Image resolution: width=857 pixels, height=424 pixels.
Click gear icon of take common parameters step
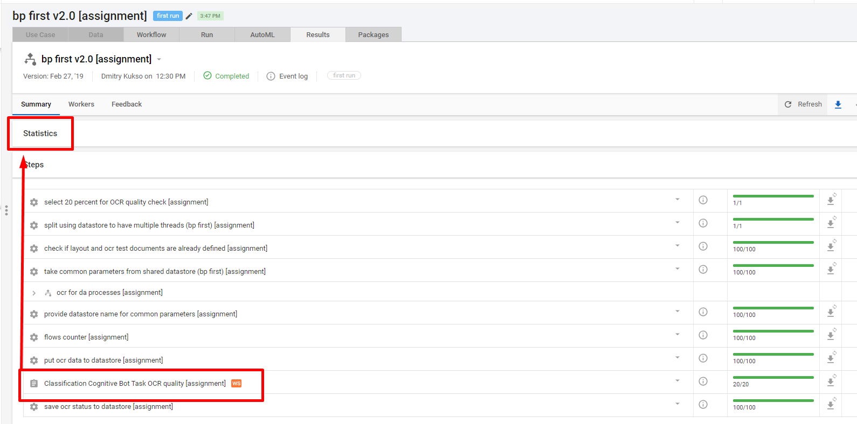pos(34,272)
